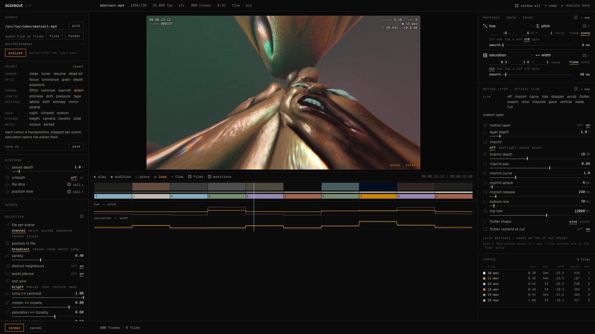
Task: Click dice icon in Motion Layer header
Action: 576,89
